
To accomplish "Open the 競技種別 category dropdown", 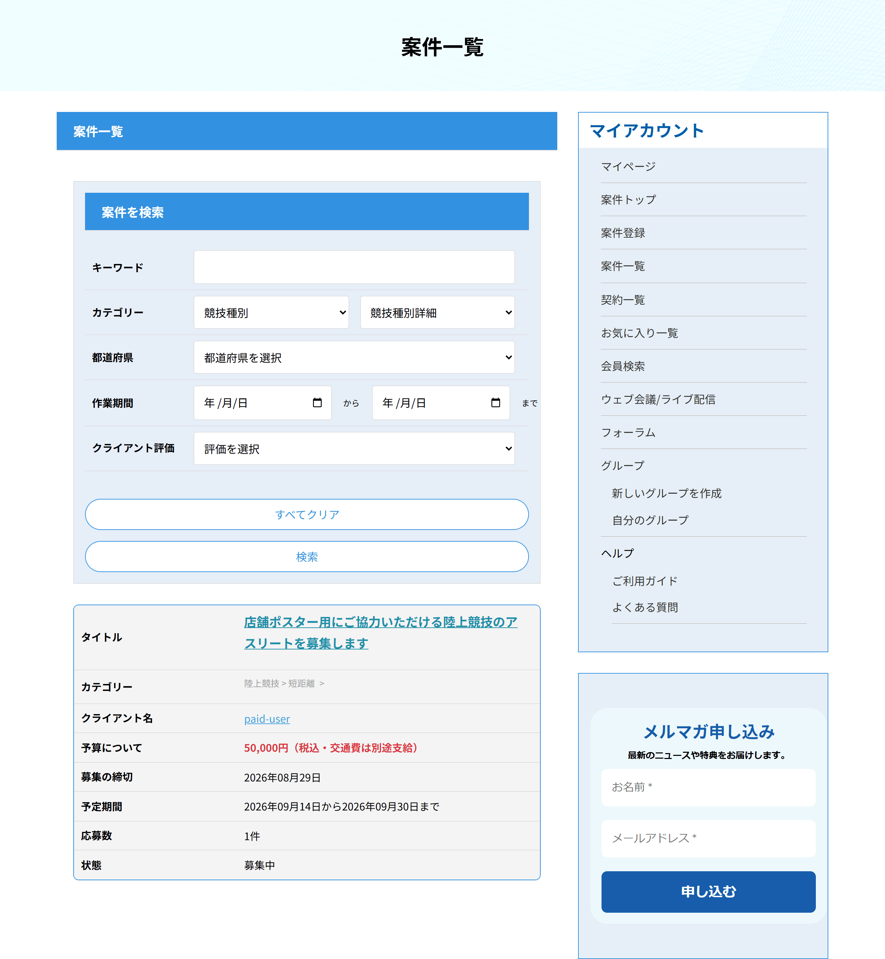I will [271, 313].
